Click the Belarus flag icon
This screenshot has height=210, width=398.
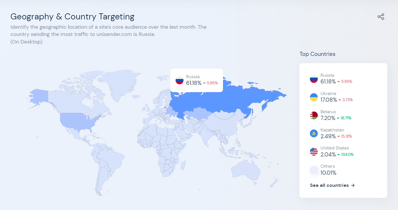click(314, 115)
